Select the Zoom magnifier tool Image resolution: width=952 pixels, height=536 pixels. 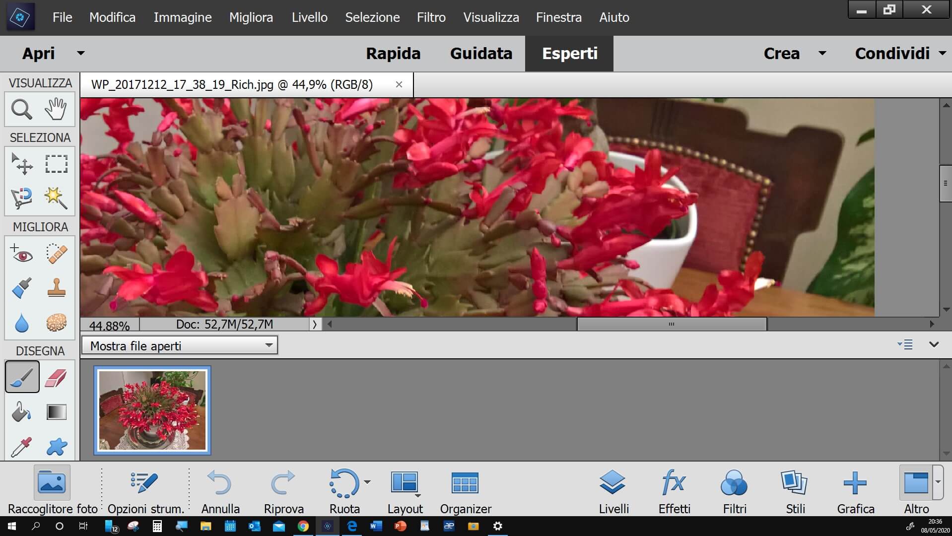point(21,109)
